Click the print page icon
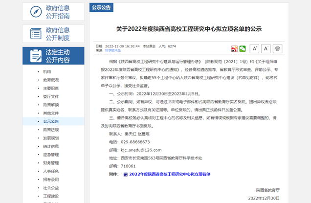The width and height of the screenshot is (311, 203). tap(278, 48)
